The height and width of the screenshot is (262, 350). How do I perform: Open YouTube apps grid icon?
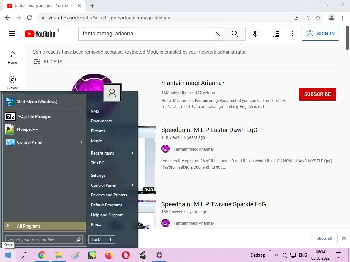(x=276, y=34)
